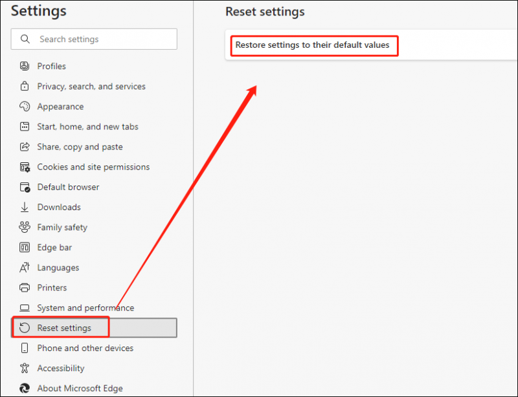
Task: Click the search magnifier icon
Action: (25, 39)
